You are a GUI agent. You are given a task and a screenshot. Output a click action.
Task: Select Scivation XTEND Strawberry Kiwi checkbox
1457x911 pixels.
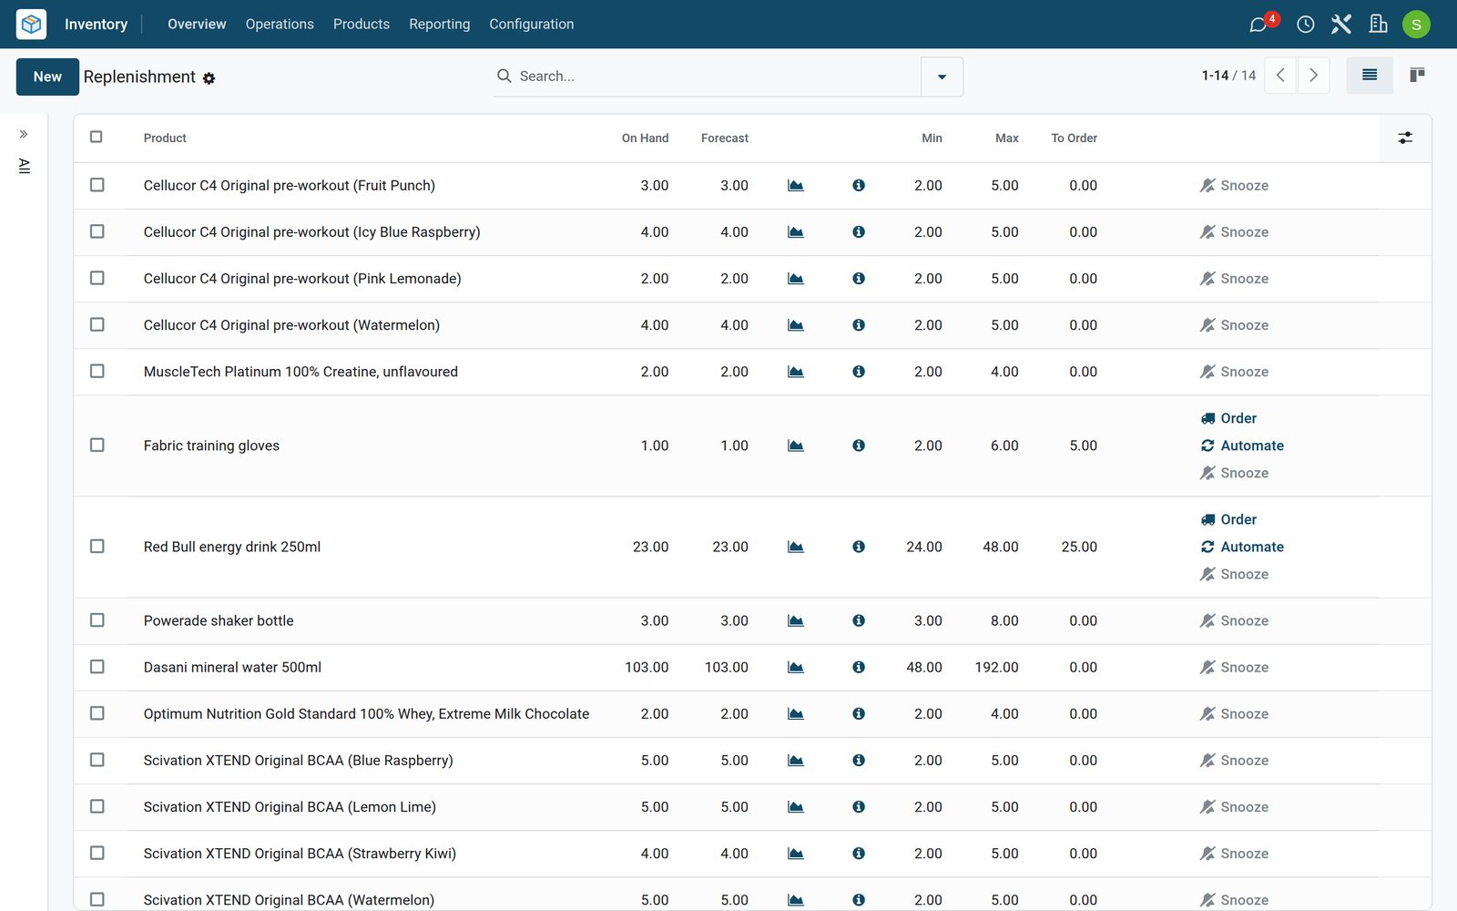tap(97, 853)
